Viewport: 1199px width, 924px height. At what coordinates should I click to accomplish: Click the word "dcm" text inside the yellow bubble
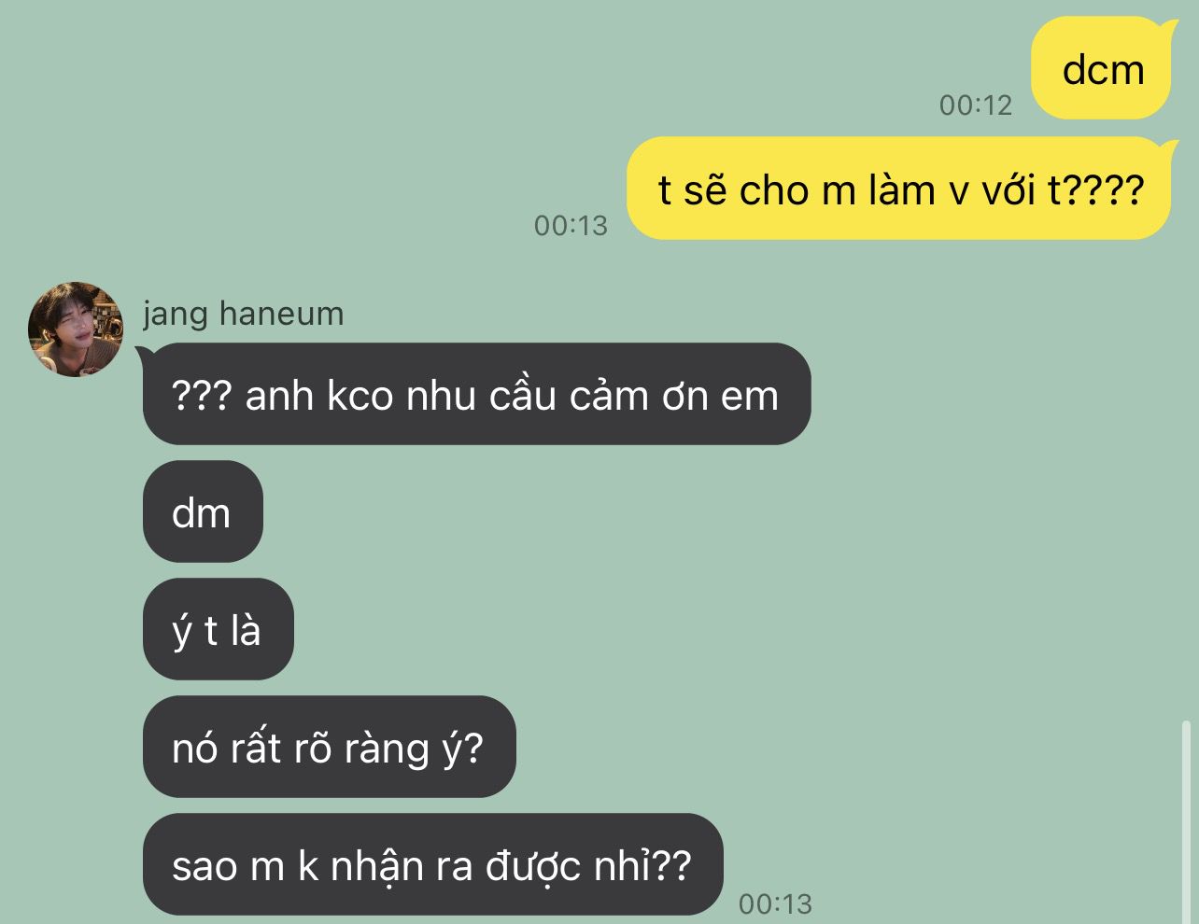pos(1103,70)
